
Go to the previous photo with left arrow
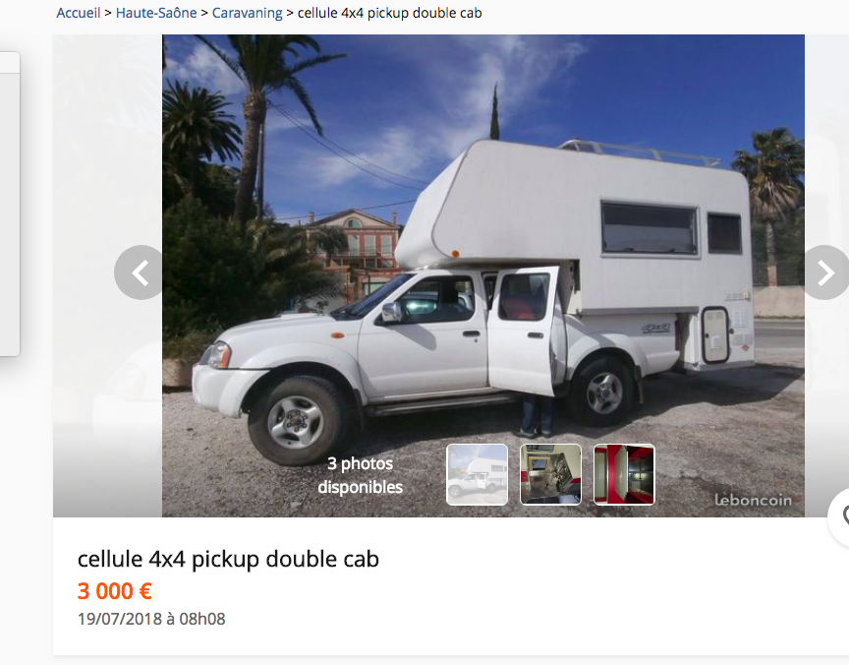(x=141, y=272)
